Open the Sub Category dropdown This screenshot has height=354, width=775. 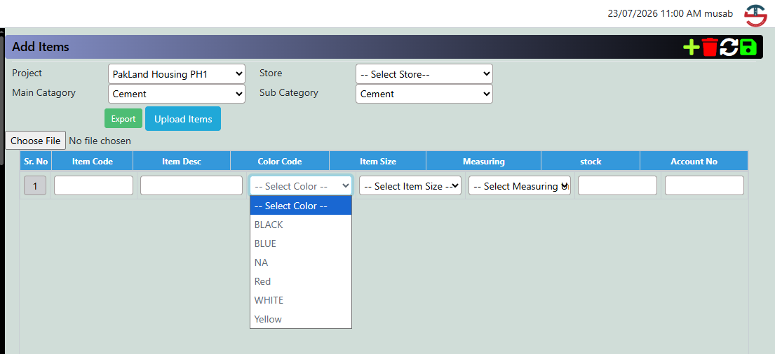coord(424,94)
